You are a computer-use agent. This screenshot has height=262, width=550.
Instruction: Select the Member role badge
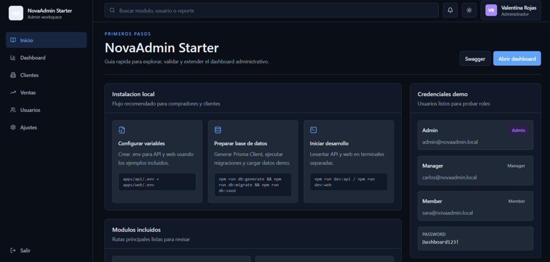pyautogui.click(x=517, y=201)
